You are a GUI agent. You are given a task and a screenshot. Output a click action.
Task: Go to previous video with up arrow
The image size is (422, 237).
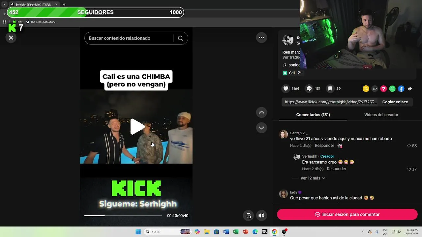261,112
